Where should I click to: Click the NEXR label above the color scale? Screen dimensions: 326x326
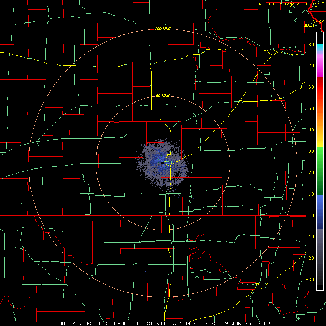(318, 22)
